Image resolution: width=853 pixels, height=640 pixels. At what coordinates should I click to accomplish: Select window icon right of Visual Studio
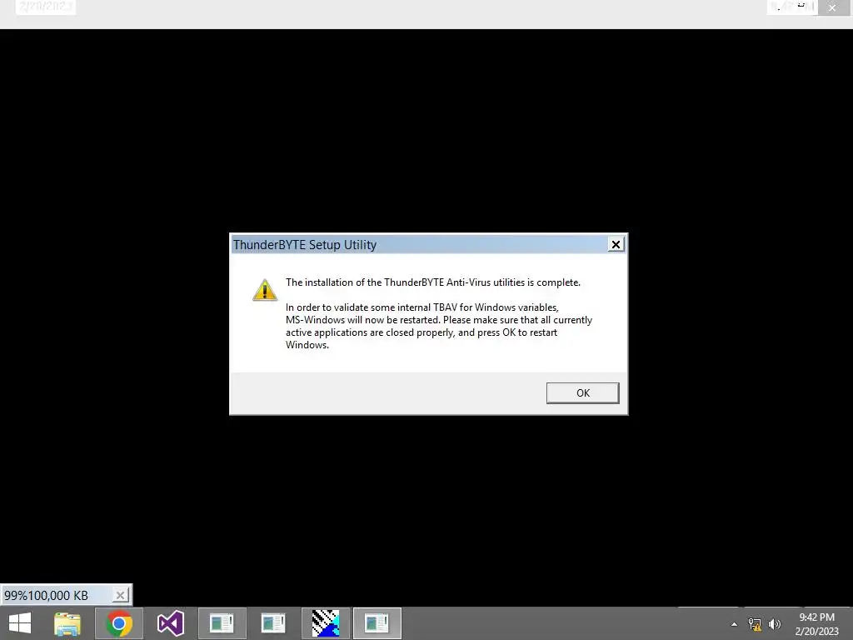tap(222, 623)
